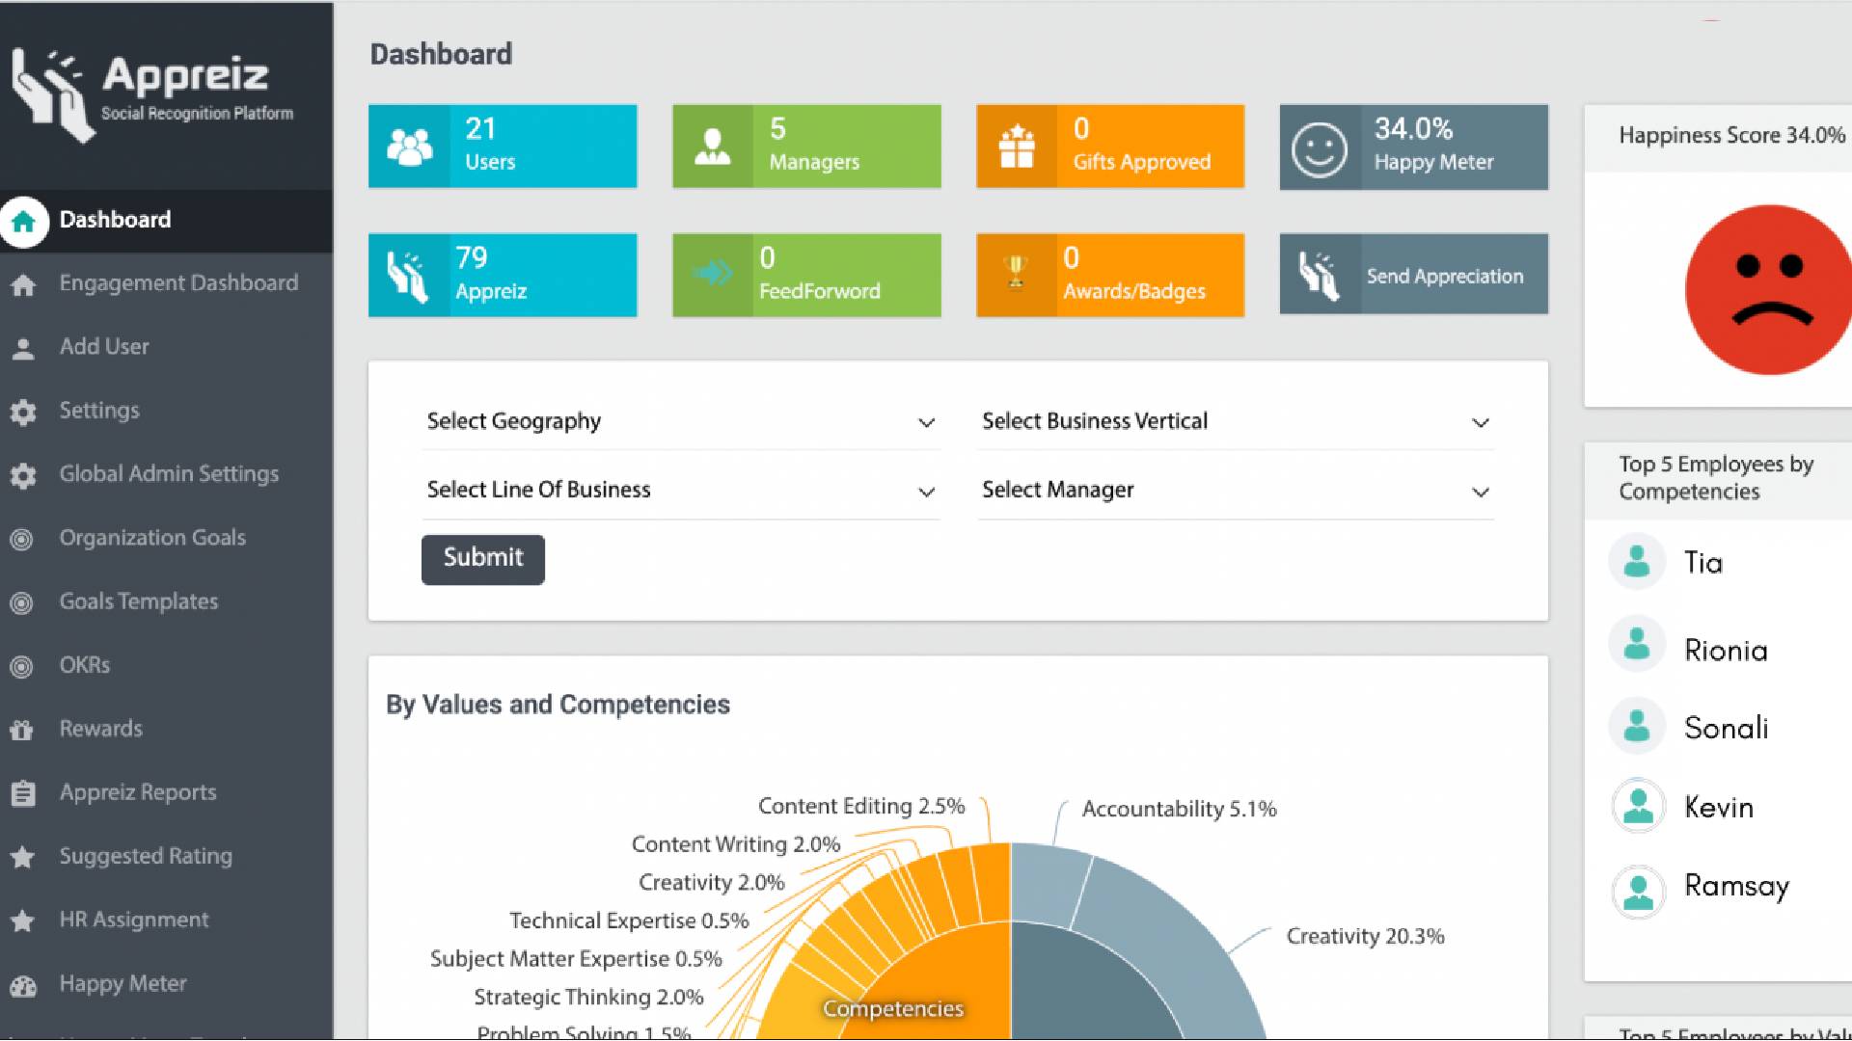The width and height of the screenshot is (1852, 1041).
Task: Click the OKRs target icon
Action: (x=21, y=667)
